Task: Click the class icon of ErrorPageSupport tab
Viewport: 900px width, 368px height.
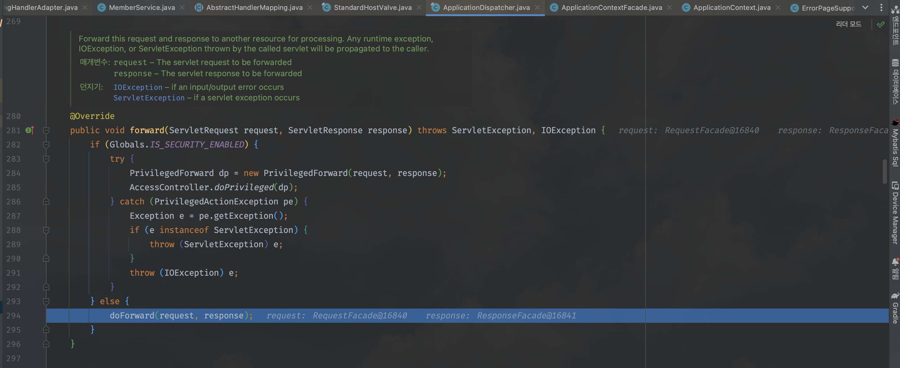Action: (795, 8)
